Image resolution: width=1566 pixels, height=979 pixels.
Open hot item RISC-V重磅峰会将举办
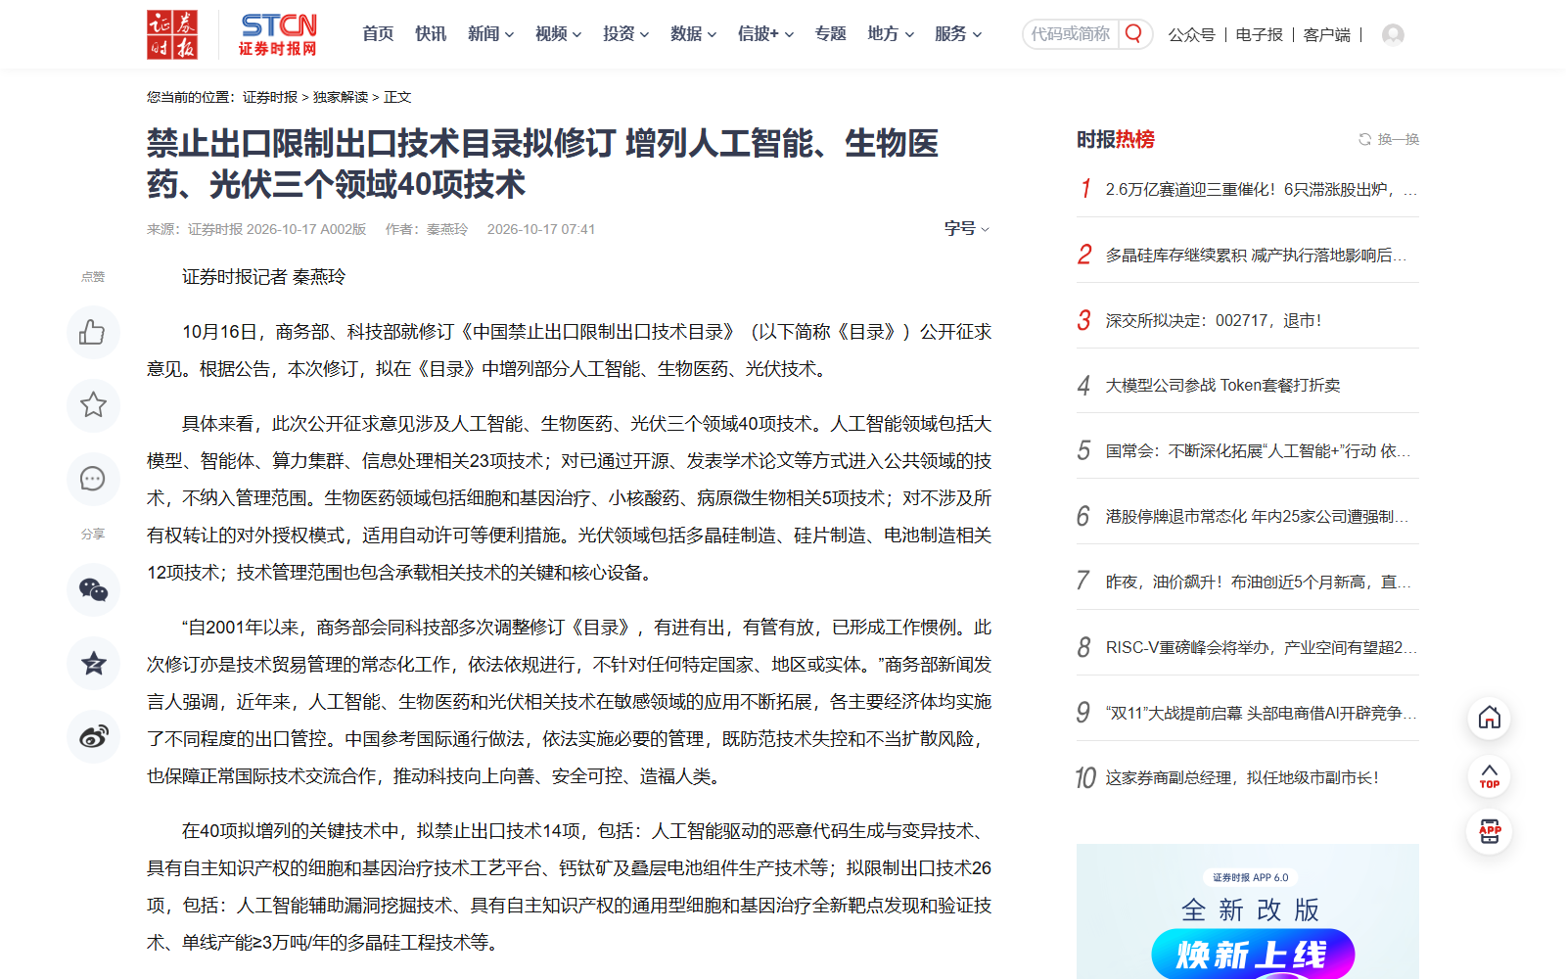pos(1262,647)
